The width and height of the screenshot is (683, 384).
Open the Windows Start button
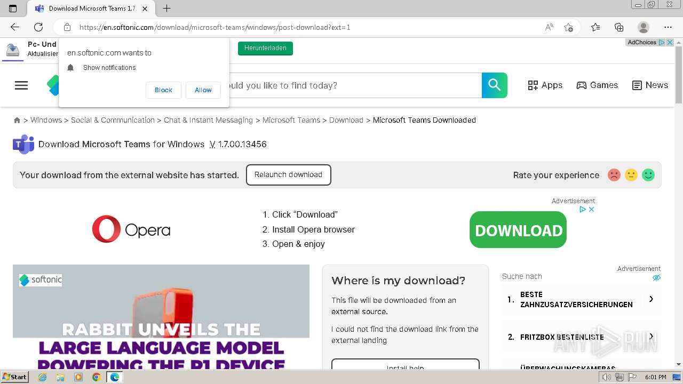15,377
